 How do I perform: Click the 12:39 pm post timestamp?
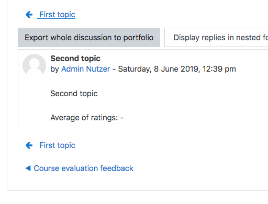(219, 69)
